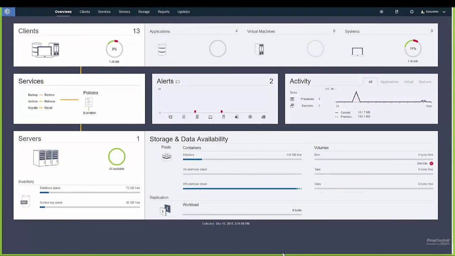The width and height of the screenshot is (455, 256).
Task: Click the Off-premises cloud usage bar
Action: 242,188
